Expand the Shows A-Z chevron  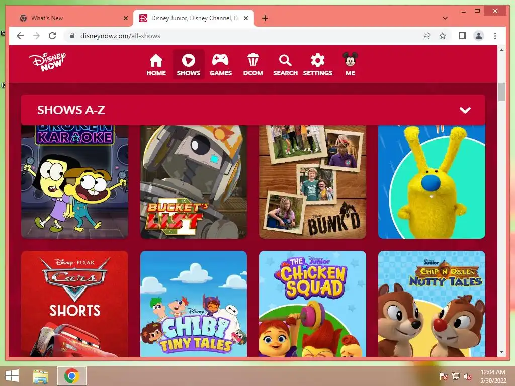click(465, 110)
